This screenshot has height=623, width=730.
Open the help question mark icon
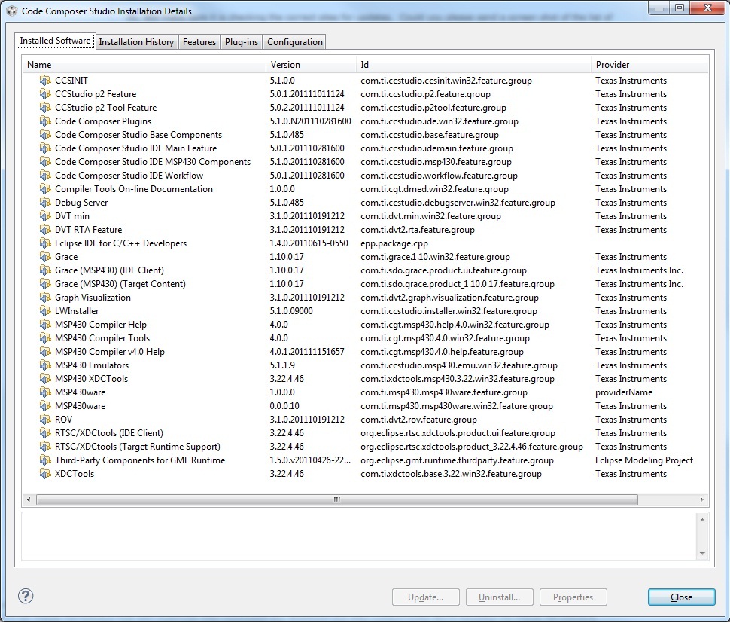pyautogui.click(x=25, y=596)
